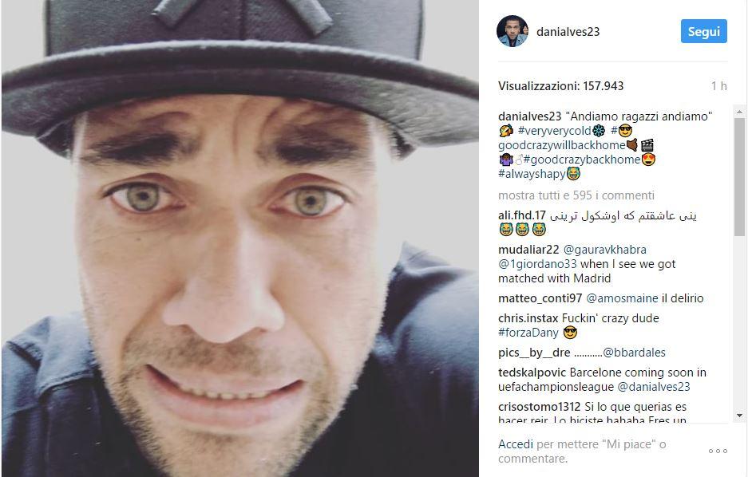This screenshot has width=748, height=477.
Task: Open the #veryverycold hashtag
Action: point(555,131)
